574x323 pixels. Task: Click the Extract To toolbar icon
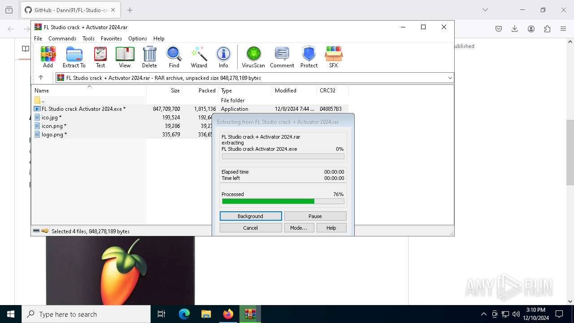click(74, 57)
